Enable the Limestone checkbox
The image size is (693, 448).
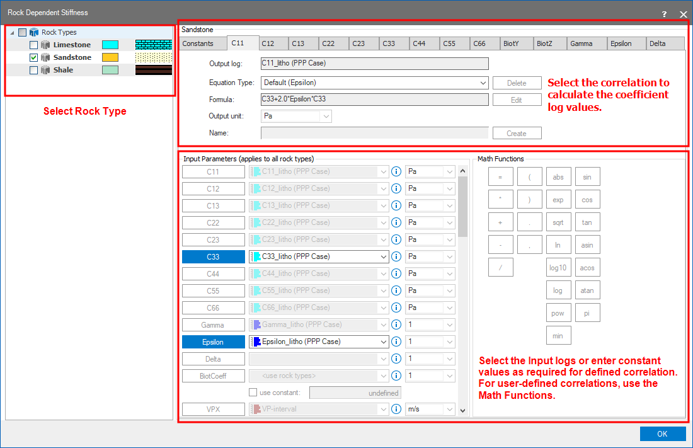point(34,45)
